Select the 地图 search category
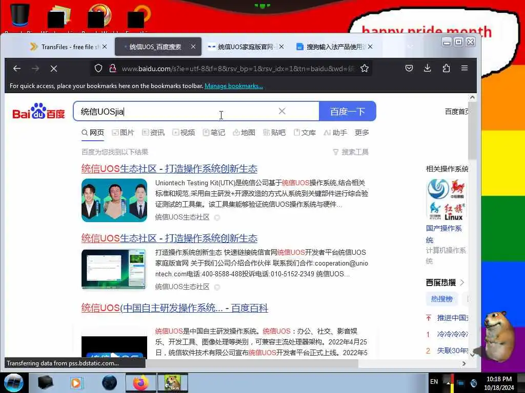 (x=244, y=133)
